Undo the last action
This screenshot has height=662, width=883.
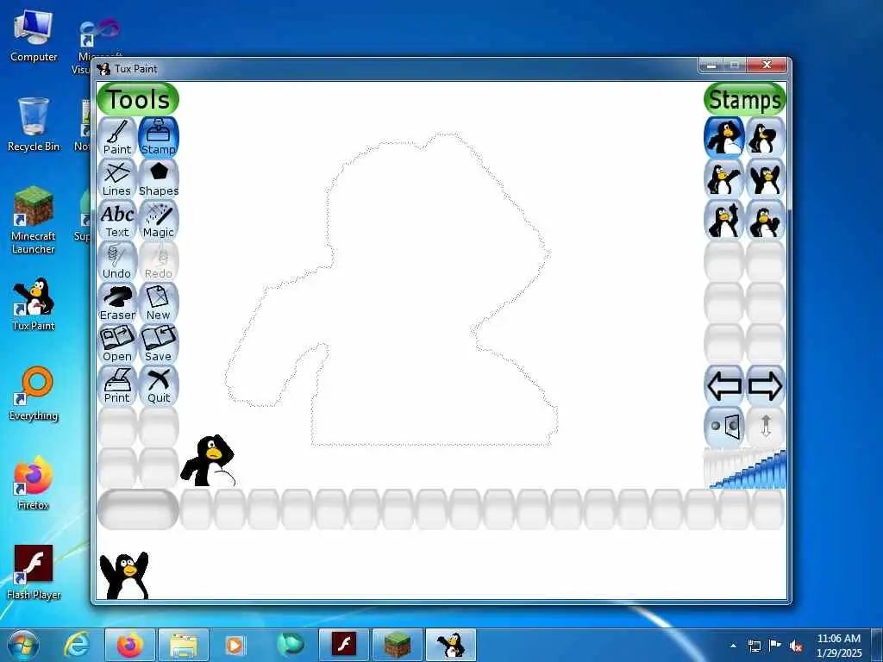pos(117,261)
